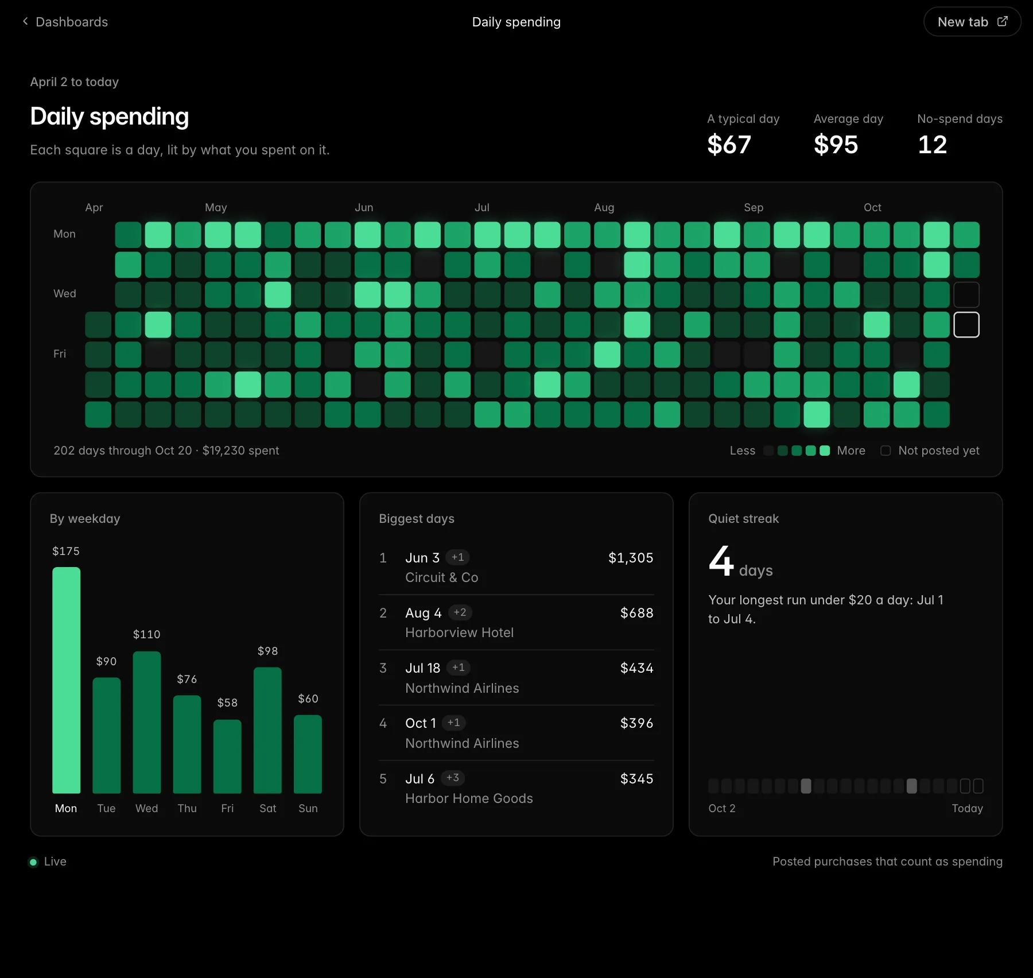Click the brightest legend swatch beside More
The image size is (1033, 978).
click(825, 451)
